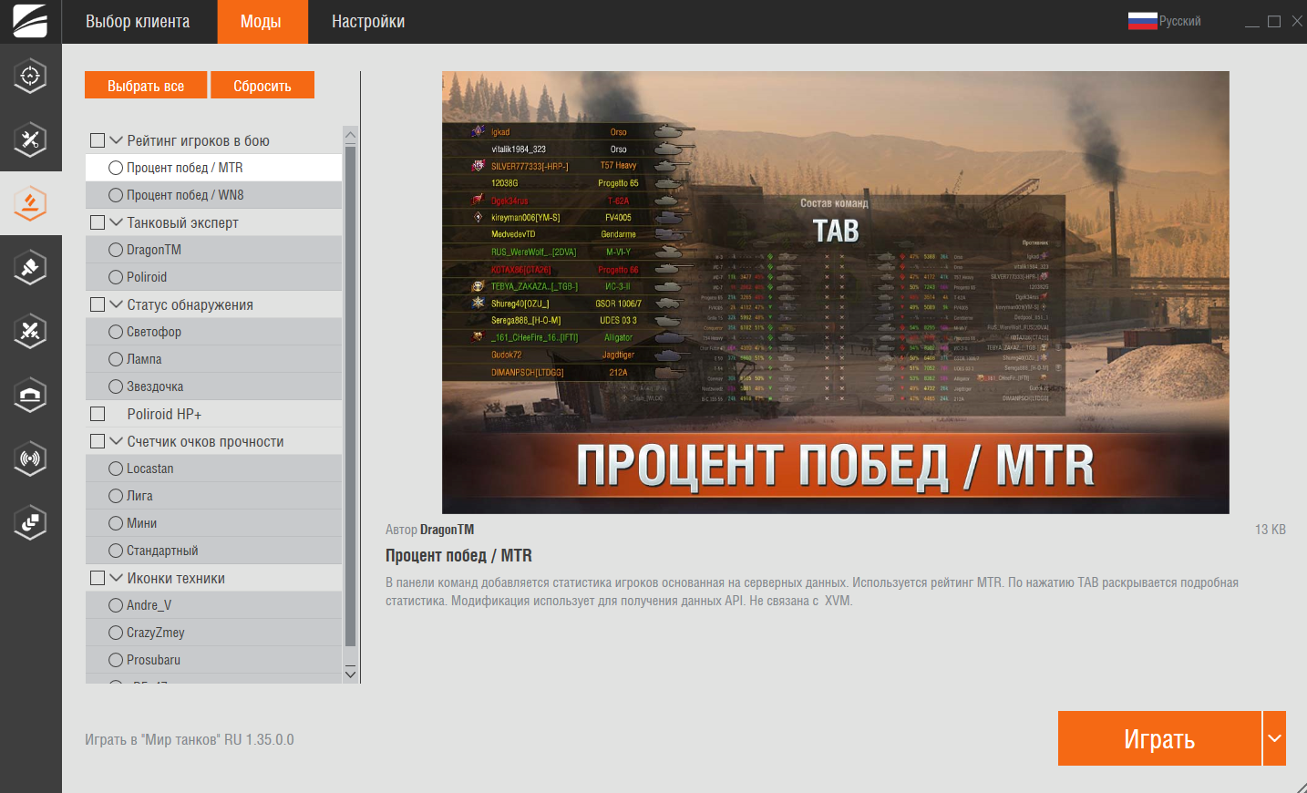Image resolution: width=1307 pixels, height=793 pixels.
Task: Switch to the 'Настройки' tab
Action: 368,22
